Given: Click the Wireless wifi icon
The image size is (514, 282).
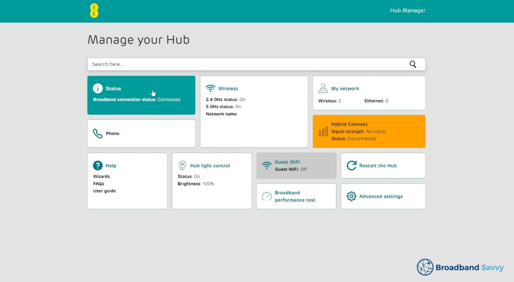Looking at the screenshot, I should [x=210, y=88].
